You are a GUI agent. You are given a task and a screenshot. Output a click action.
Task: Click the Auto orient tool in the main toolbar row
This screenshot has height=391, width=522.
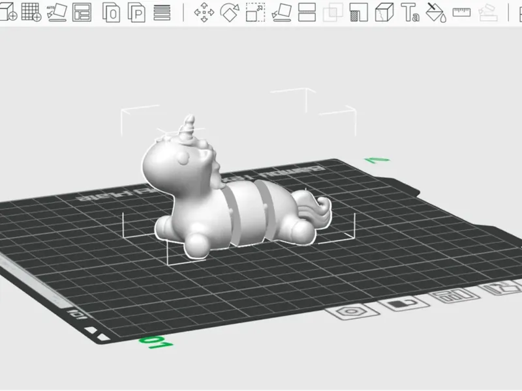coord(57,12)
